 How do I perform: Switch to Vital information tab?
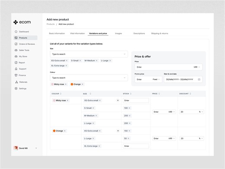[77, 33]
